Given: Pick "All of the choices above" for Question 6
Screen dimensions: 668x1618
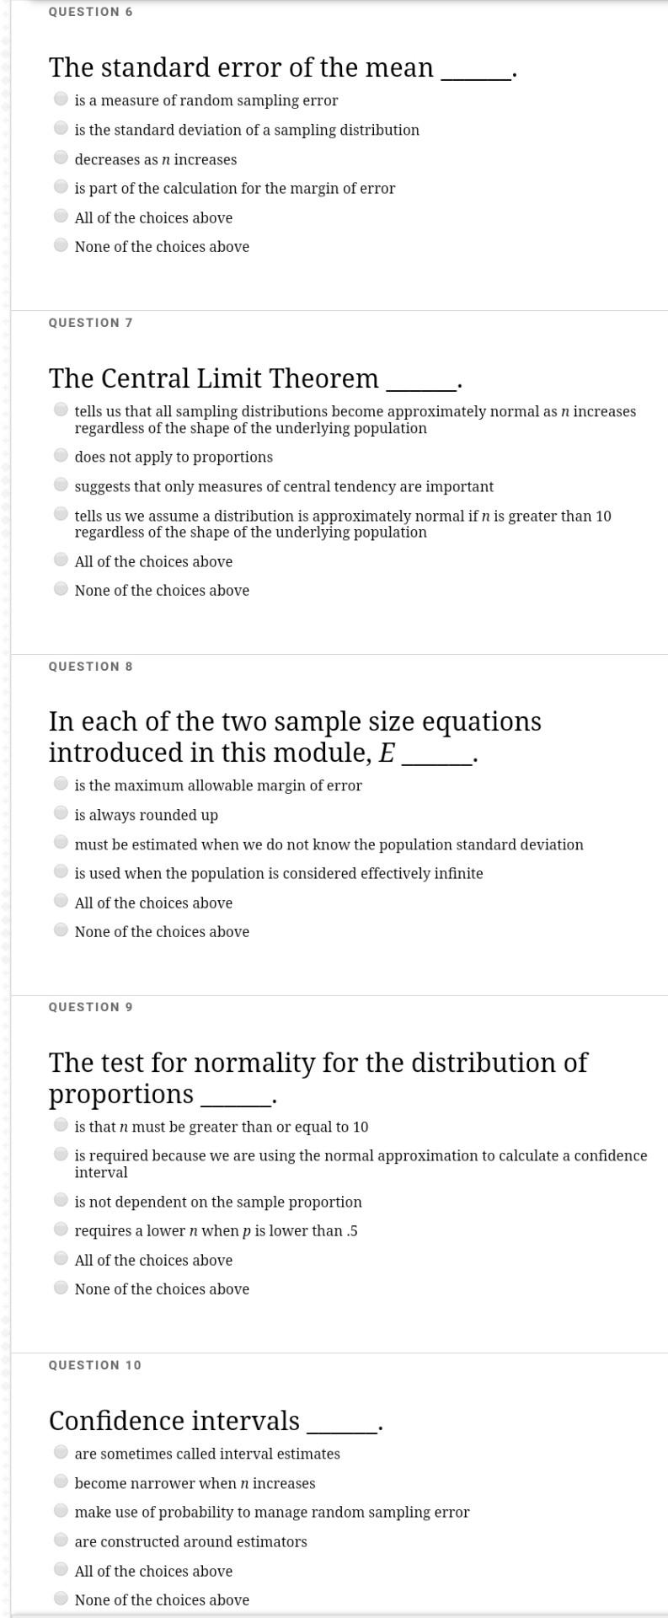Looking at the screenshot, I should pyautogui.click(x=61, y=216).
